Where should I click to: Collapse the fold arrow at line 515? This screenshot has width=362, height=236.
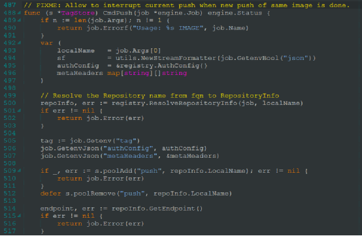tap(19, 216)
